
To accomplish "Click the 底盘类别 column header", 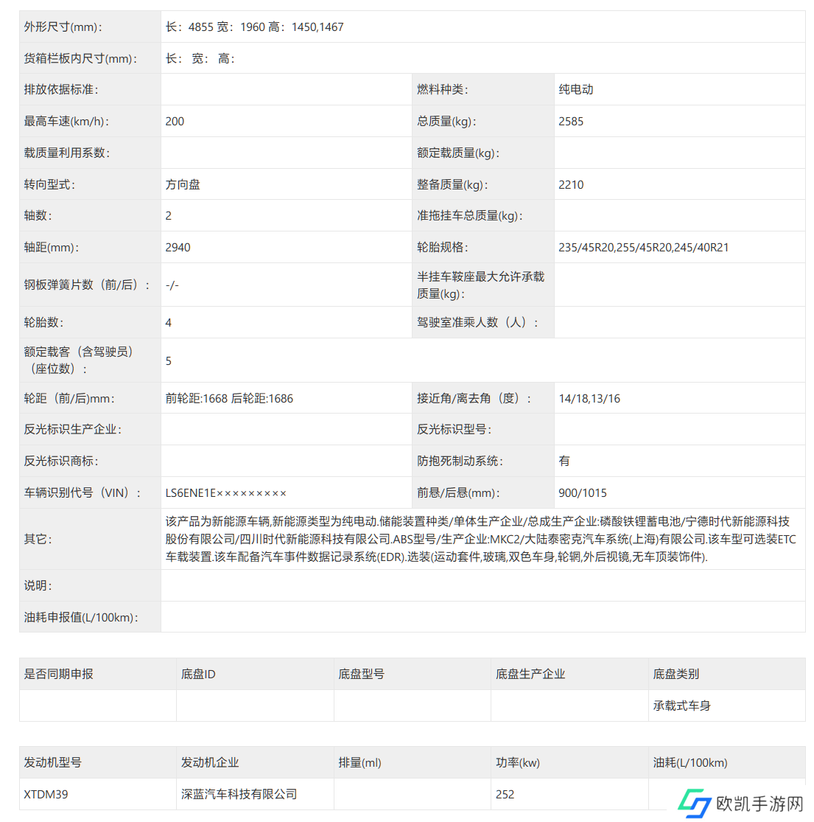I will [x=676, y=674].
